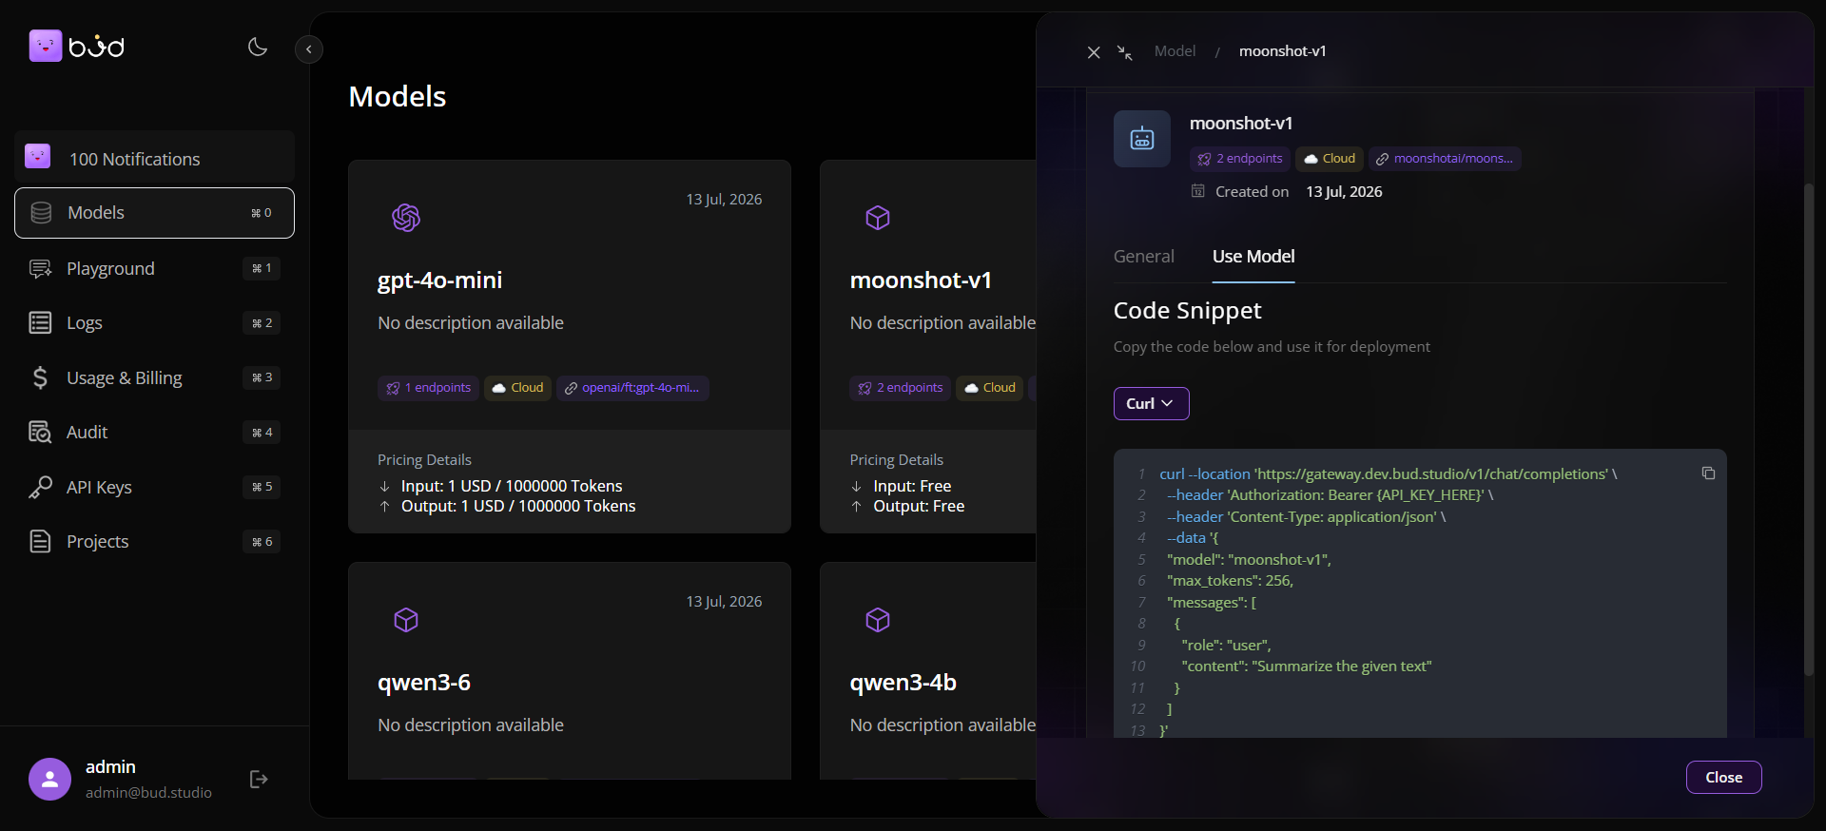
Task: Collapse the sidebar with chevron button
Action: (x=309, y=49)
